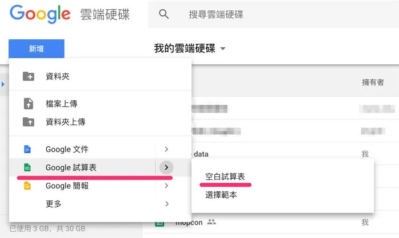The image size is (399, 238).
Task: Click the blue Google Docs icon
Action: pyautogui.click(x=27, y=149)
